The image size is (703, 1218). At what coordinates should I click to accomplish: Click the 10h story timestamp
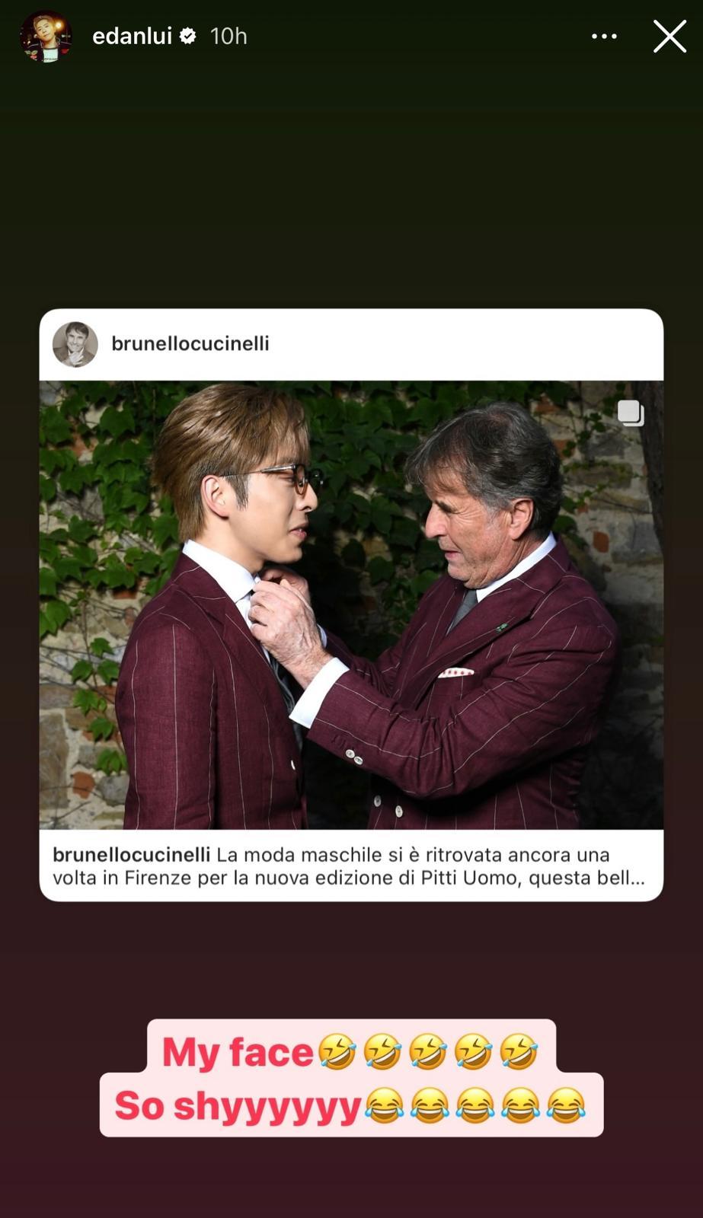click(228, 36)
